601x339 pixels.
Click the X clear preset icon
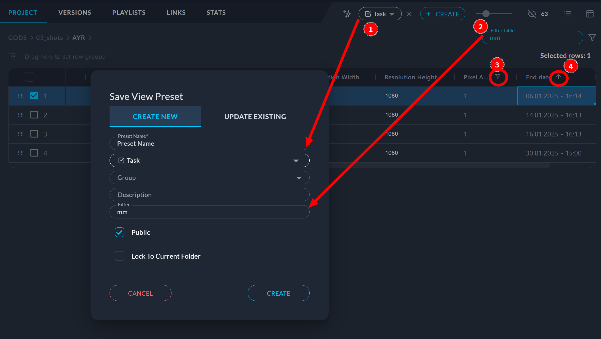[409, 14]
